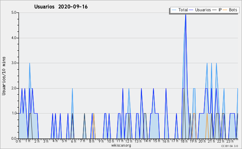Click the 'CC BY-SA 3.0' license text
Viewport: 242px width, 149px height.
[x=229, y=146]
